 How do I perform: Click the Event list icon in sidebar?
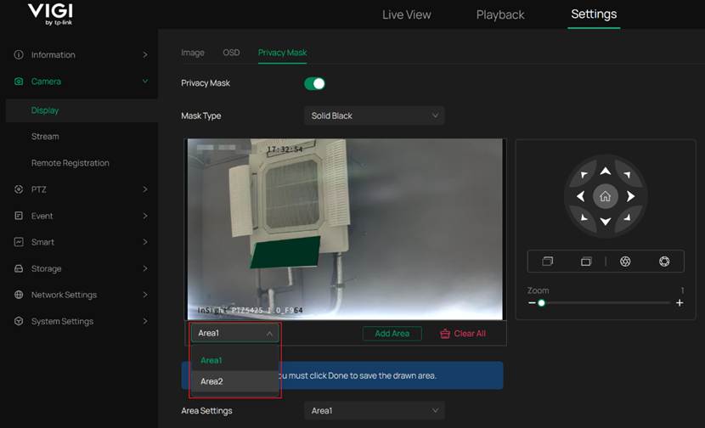(19, 216)
